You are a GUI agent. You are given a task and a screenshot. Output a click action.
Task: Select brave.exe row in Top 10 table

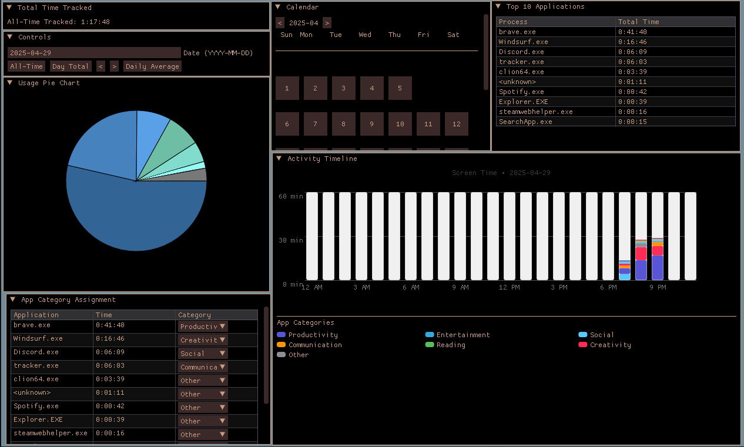click(x=616, y=32)
